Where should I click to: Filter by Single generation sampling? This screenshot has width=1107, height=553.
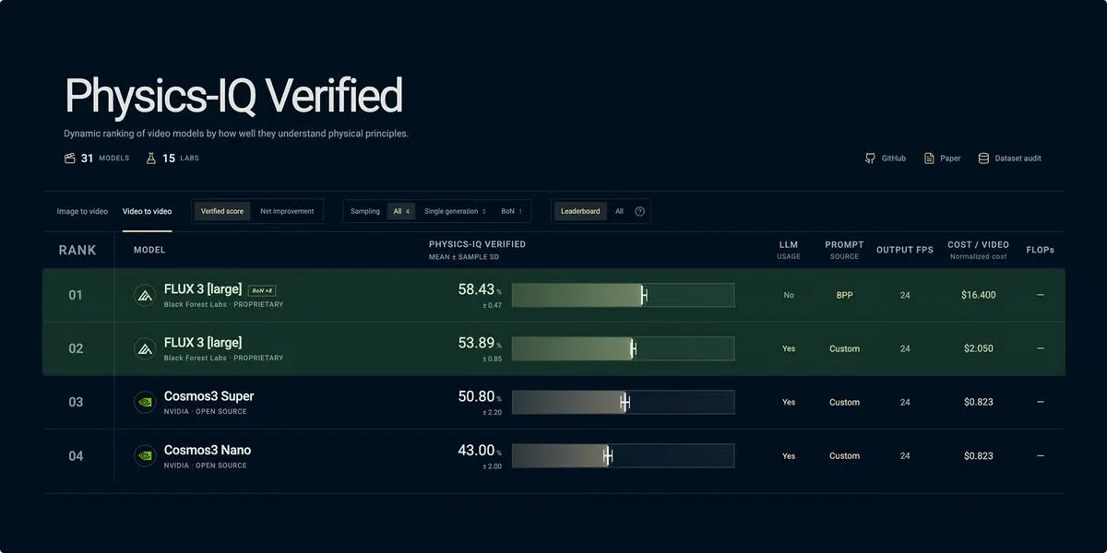click(x=455, y=211)
